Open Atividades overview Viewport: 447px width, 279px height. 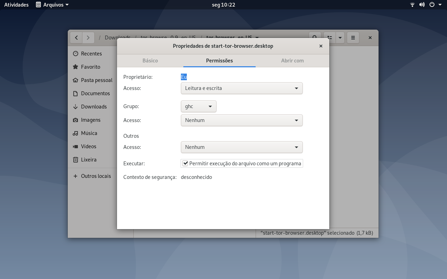tap(16, 5)
